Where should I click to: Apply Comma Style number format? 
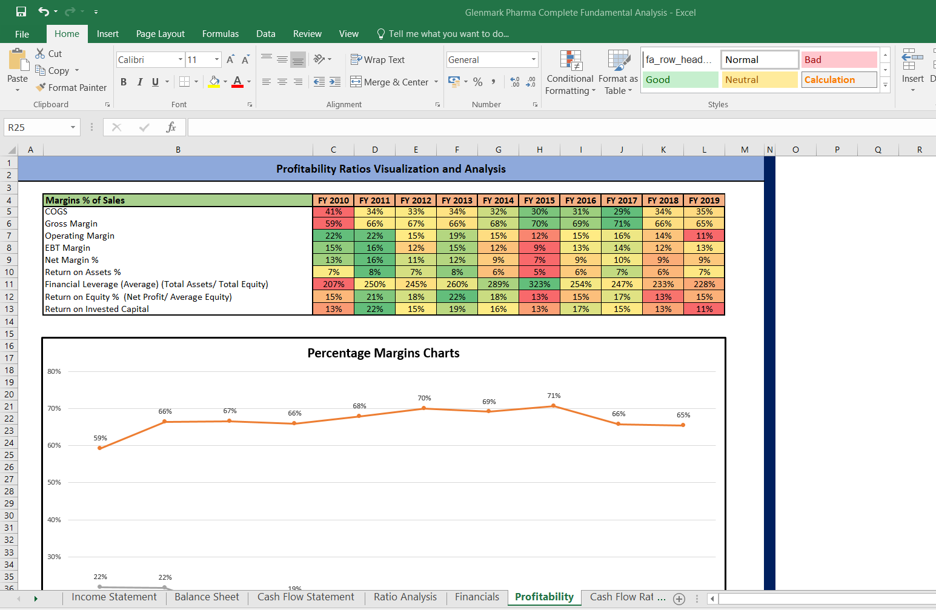coord(494,81)
